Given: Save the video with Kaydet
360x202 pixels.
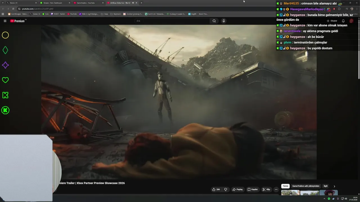Looking at the screenshot, I should 253,189.
